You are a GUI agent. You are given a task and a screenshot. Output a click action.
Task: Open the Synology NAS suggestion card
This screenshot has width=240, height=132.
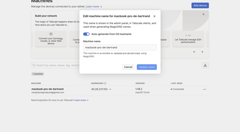pos(51,39)
